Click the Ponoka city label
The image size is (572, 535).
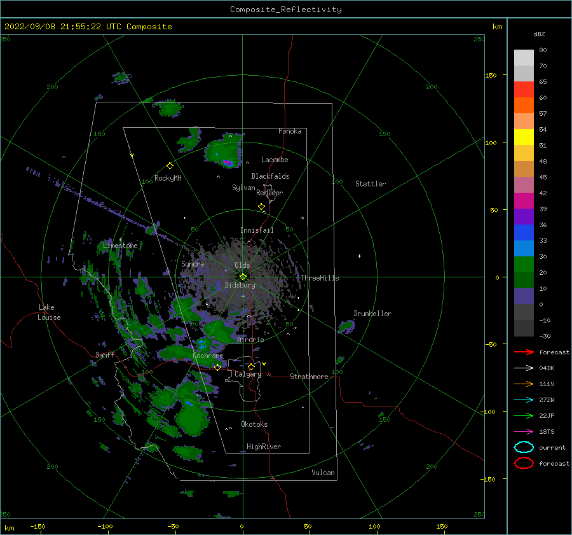290,131
